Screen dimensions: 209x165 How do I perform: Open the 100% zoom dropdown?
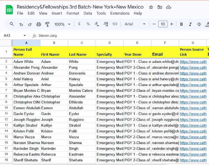pyautogui.click(x=62, y=24)
